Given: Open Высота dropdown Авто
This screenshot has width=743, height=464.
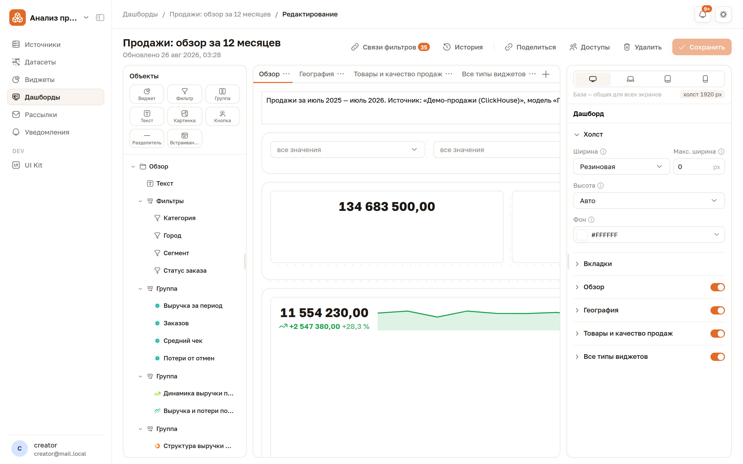Looking at the screenshot, I should 649,201.
